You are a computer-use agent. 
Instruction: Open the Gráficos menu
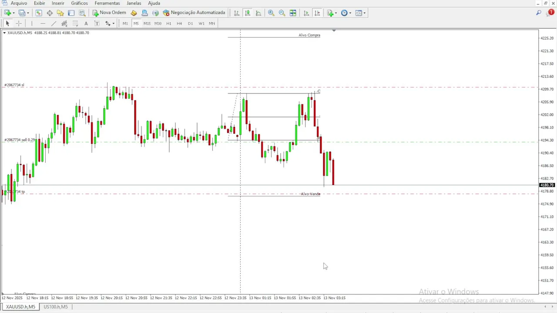[80, 3]
